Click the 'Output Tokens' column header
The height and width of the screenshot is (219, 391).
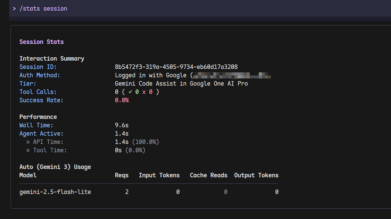coord(256,176)
